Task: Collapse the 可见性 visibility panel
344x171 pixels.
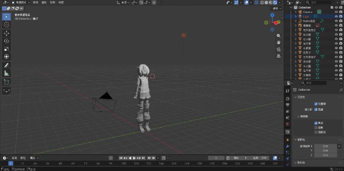Action: click(x=295, y=97)
